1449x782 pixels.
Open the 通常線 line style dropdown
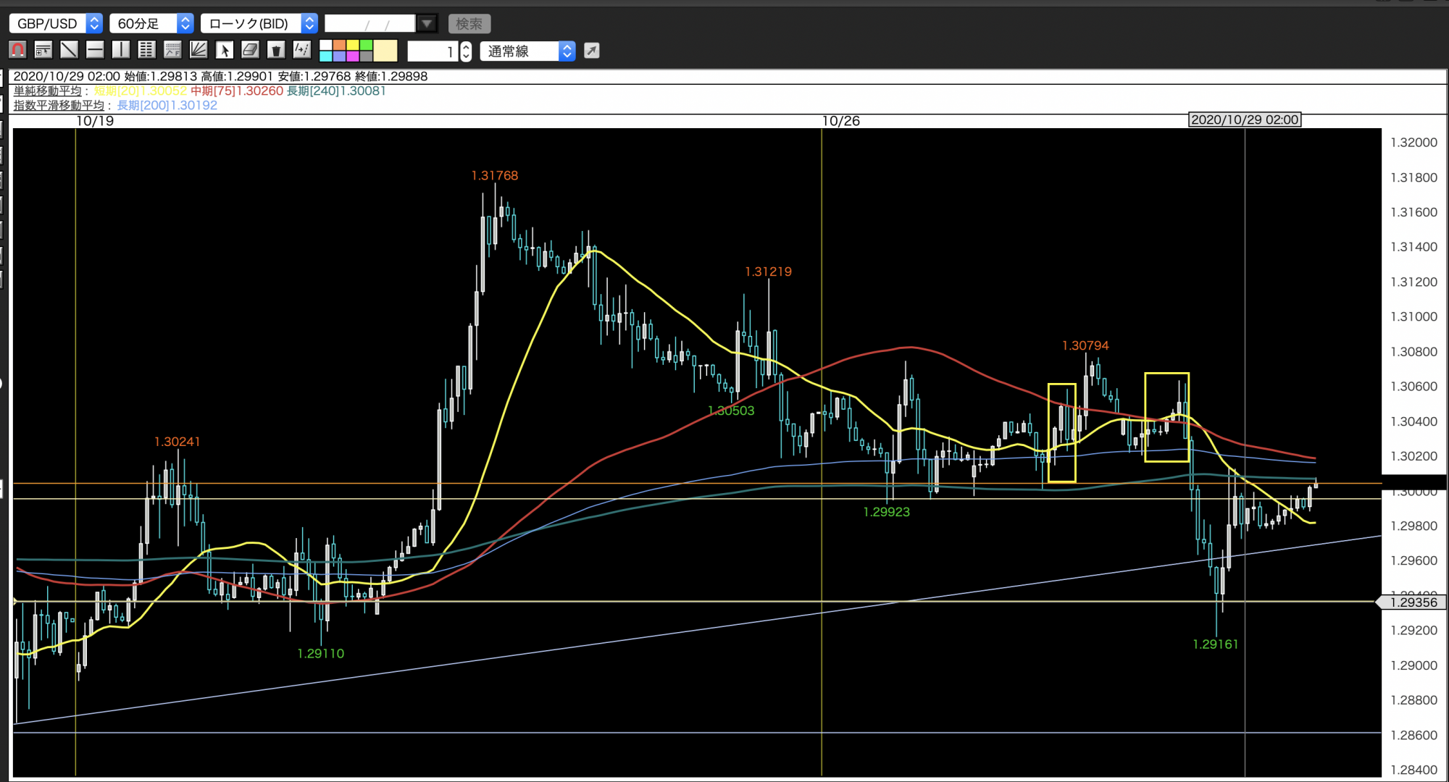[527, 51]
